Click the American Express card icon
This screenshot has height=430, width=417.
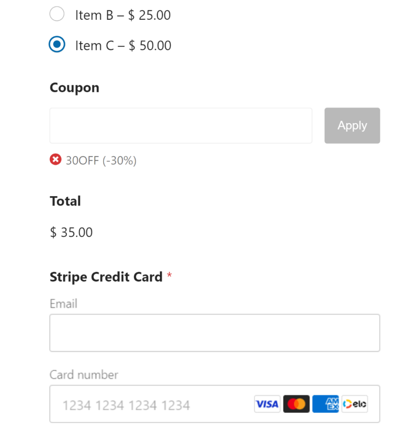pyautogui.click(x=325, y=404)
